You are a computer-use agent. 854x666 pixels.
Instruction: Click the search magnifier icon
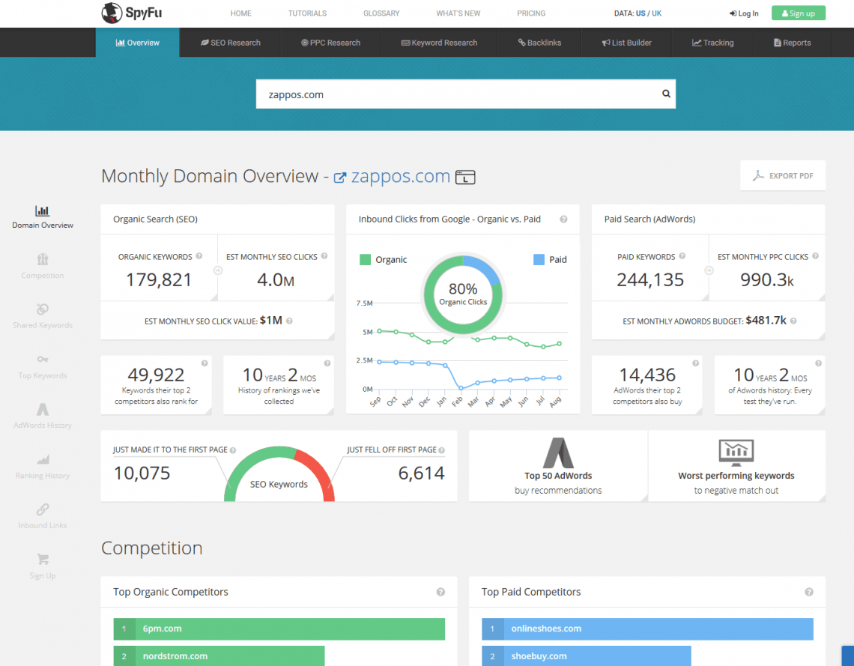tap(665, 94)
